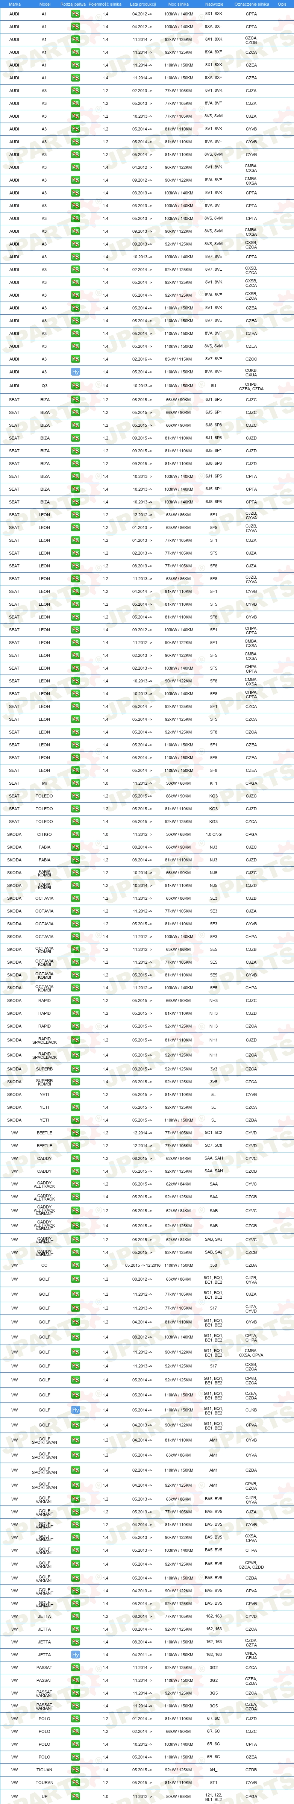Click the CZCC engine code cell
The height and width of the screenshot is (1804, 294).
click(251, 359)
